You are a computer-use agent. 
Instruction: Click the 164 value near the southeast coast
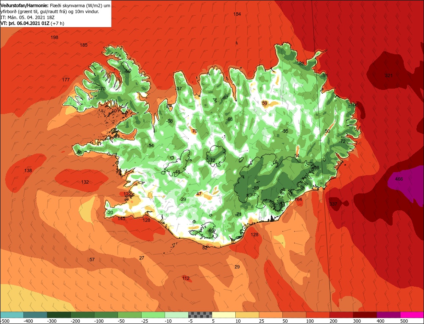tap(298, 200)
